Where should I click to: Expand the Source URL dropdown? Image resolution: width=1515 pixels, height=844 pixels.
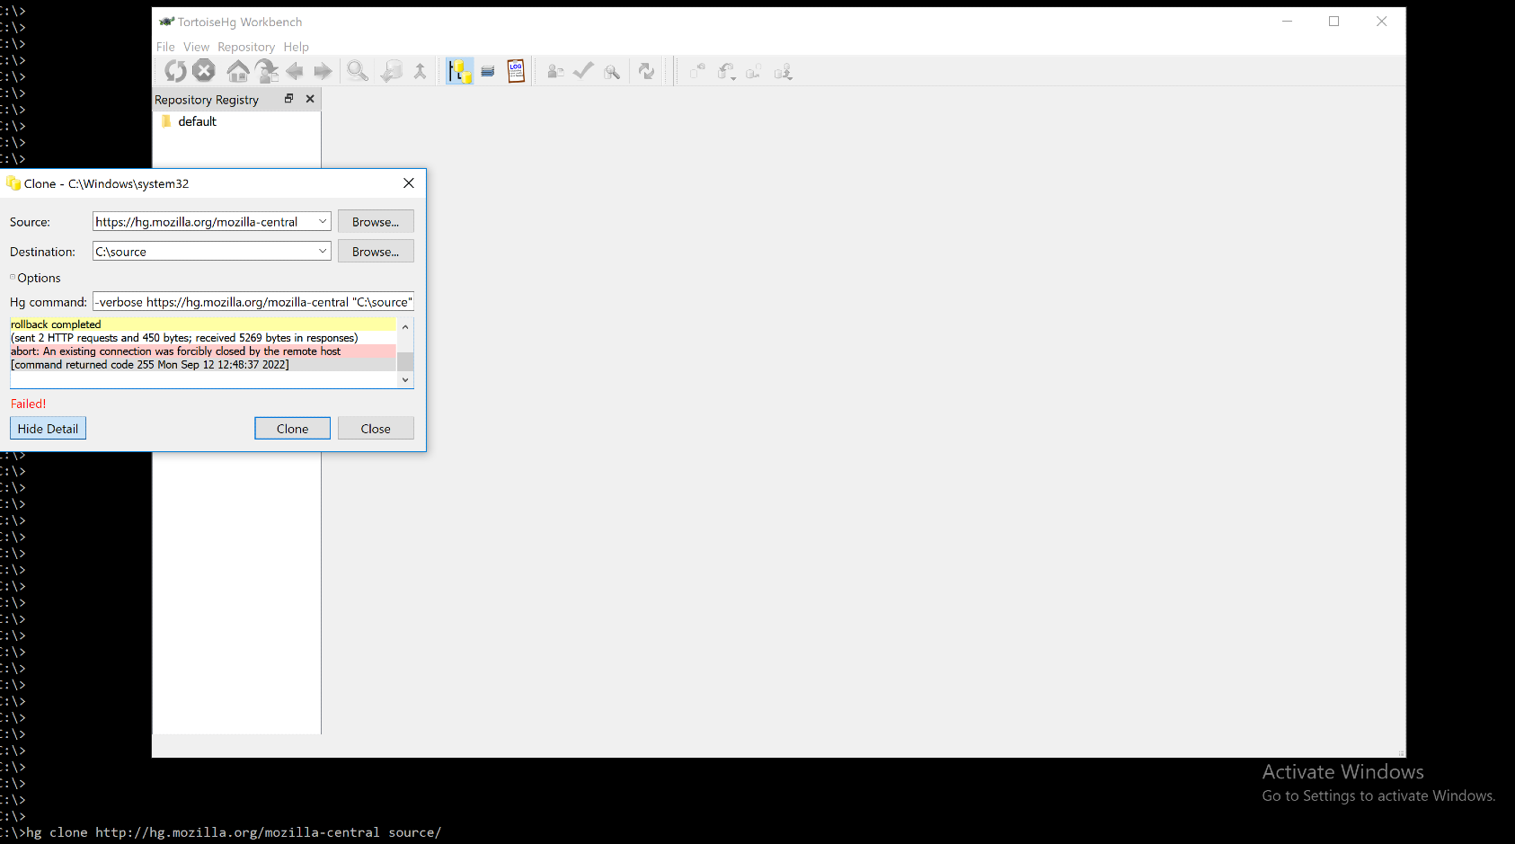[323, 221]
